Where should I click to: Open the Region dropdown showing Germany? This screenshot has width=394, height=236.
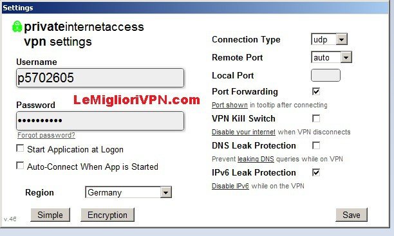pos(128,192)
